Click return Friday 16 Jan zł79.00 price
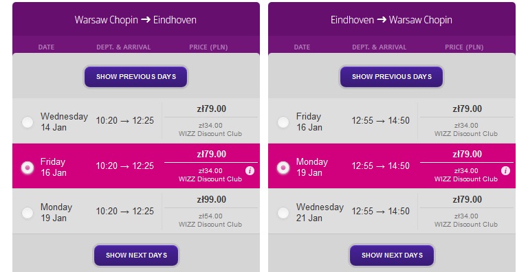 point(467,109)
